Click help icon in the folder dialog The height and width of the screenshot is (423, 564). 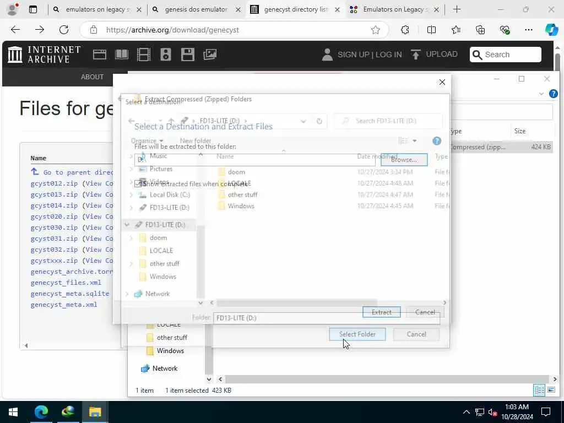pyautogui.click(x=437, y=141)
